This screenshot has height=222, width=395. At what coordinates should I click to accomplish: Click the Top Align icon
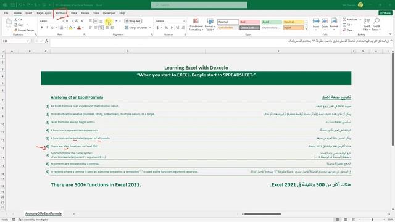coord(90,21)
